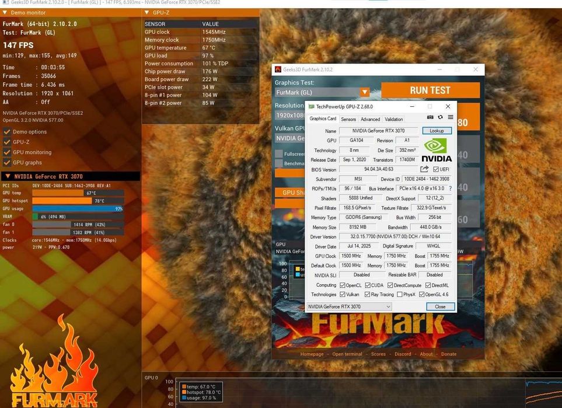Enable the PhysX checkbox
Image resolution: width=562 pixels, height=408 pixels.
tap(400, 294)
